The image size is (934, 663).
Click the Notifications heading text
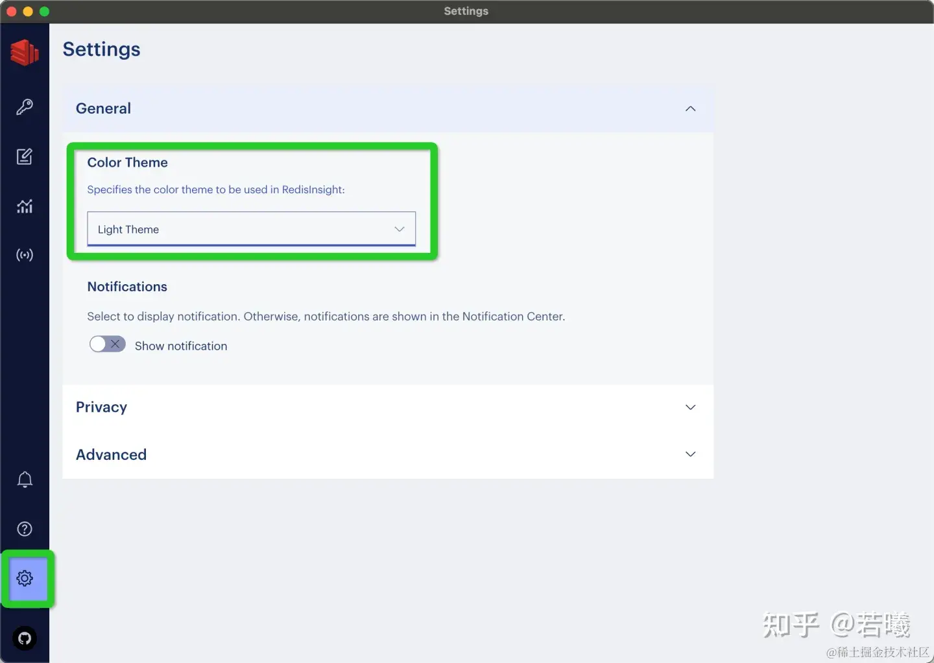pos(127,287)
